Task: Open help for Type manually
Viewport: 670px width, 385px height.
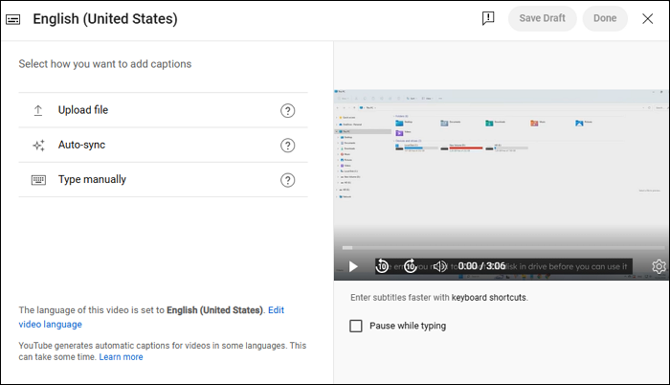Action: click(287, 180)
